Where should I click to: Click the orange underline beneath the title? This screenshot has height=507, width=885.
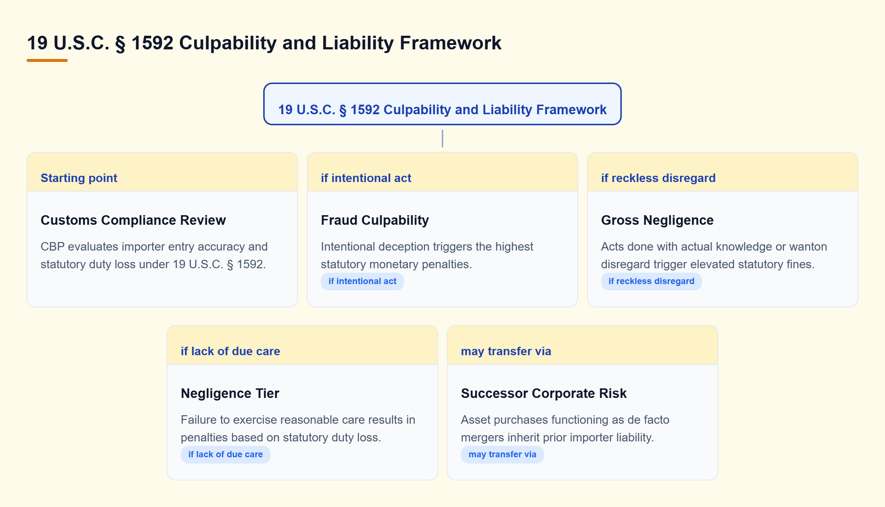click(47, 60)
